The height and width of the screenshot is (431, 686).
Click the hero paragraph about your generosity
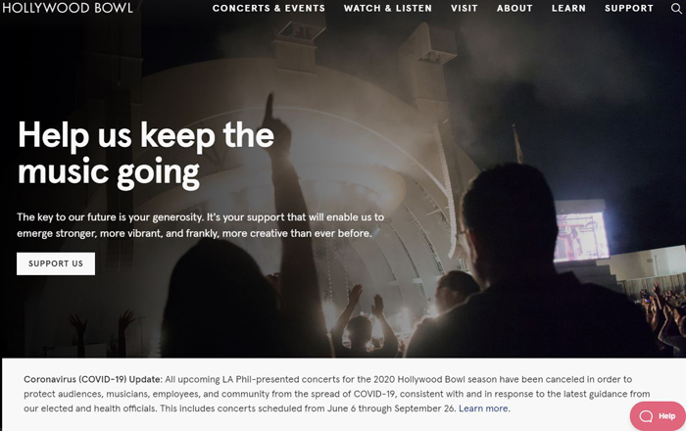coord(200,225)
